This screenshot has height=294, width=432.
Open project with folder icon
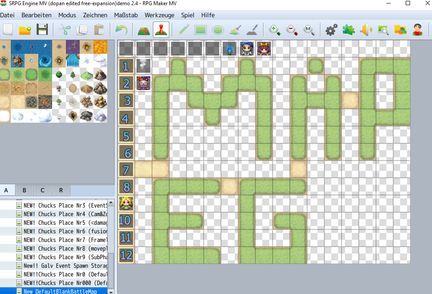pyautogui.click(x=25, y=29)
